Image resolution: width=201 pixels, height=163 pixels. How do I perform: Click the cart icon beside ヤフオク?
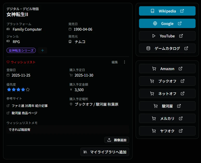coord(154,131)
